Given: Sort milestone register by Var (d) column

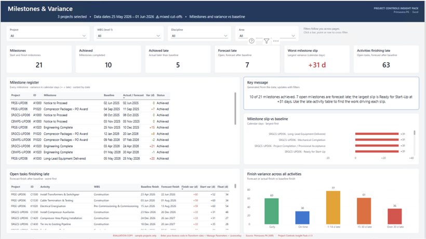Looking at the screenshot, I should coord(150,95).
